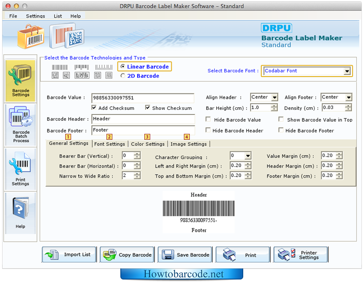Screen dimensions: 364x282
Task: Open the File menu
Action: [x=13, y=16]
